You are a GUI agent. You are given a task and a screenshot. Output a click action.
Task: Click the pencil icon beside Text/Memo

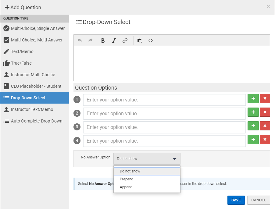pos(6,51)
